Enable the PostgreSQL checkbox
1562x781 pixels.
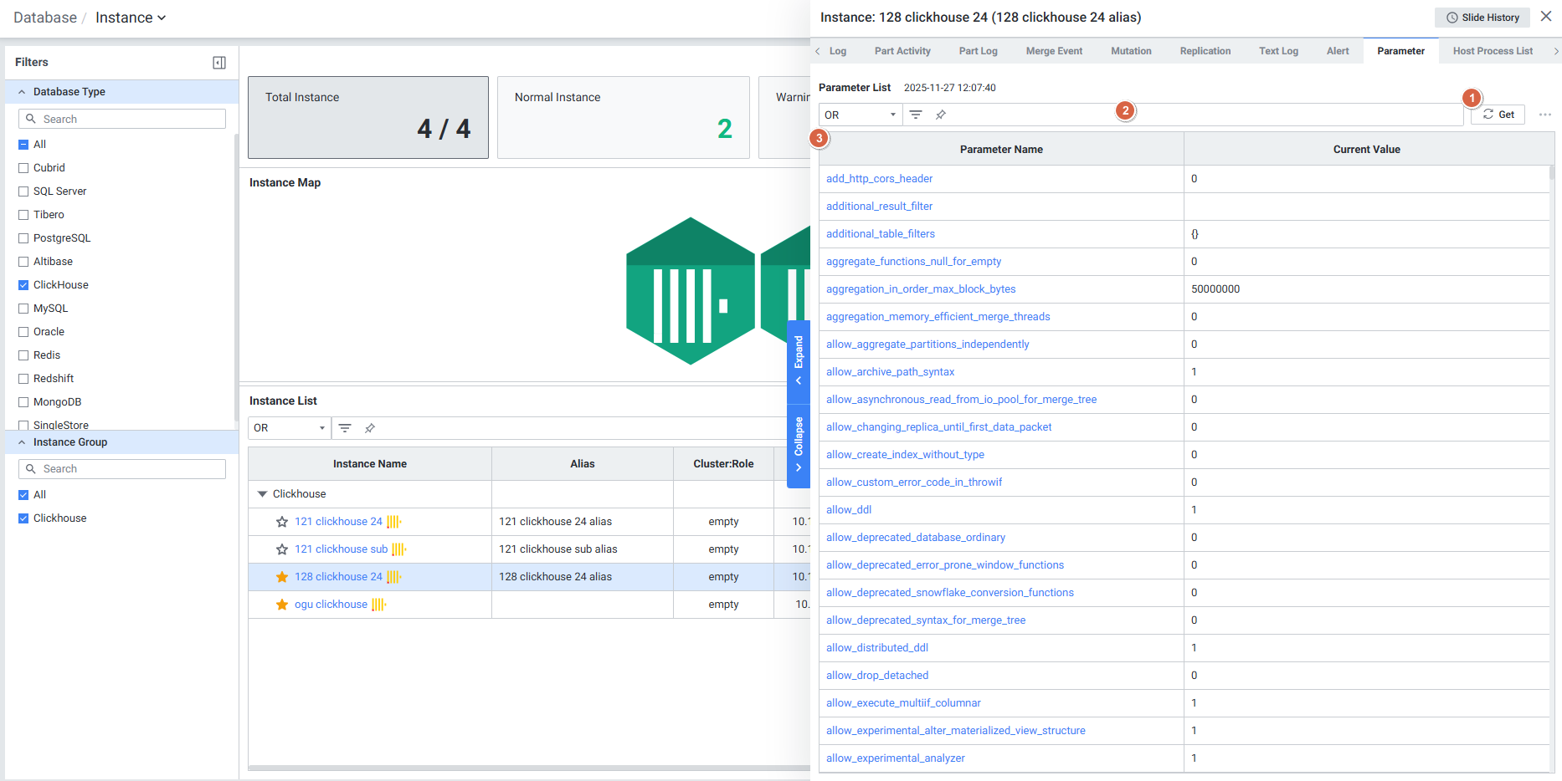tap(23, 238)
